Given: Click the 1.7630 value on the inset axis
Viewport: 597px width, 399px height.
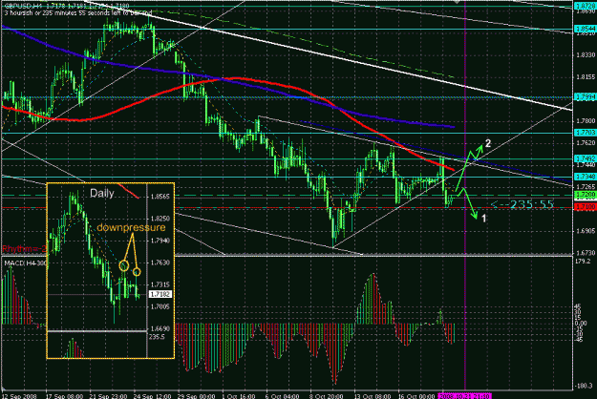Looking at the screenshot, I should point(160,262).
